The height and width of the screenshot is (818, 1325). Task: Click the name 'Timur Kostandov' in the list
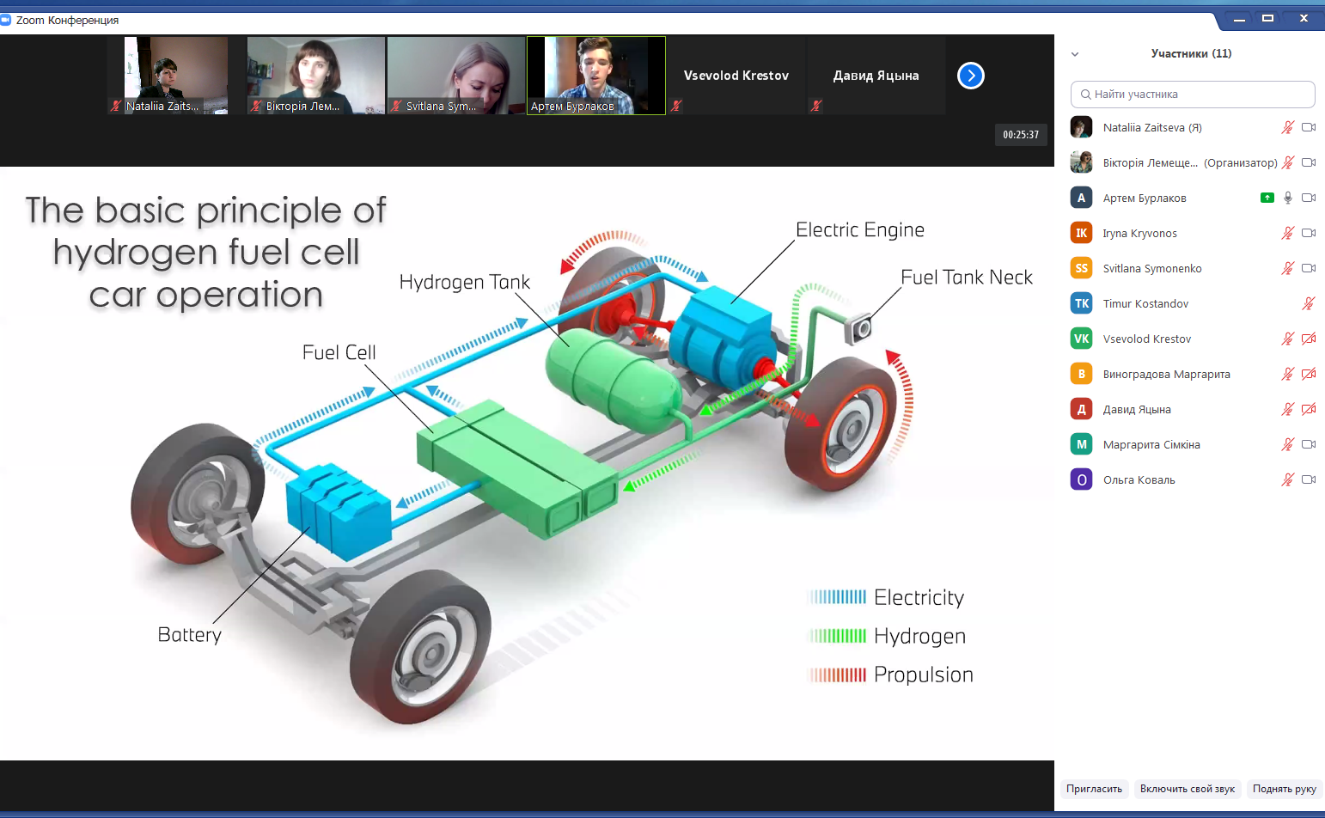(x=1145, y=304)
